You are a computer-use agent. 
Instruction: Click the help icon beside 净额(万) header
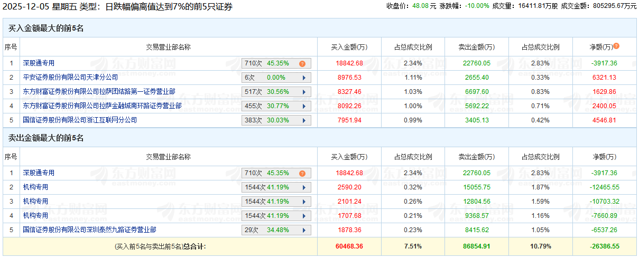pyautogui.click(x=616, y=46)
